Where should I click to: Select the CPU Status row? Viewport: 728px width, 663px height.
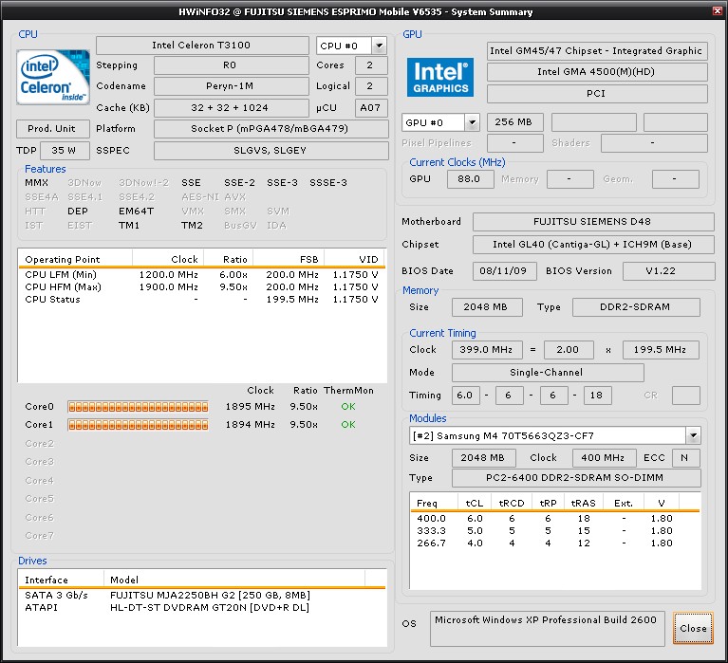pos(201,300)
